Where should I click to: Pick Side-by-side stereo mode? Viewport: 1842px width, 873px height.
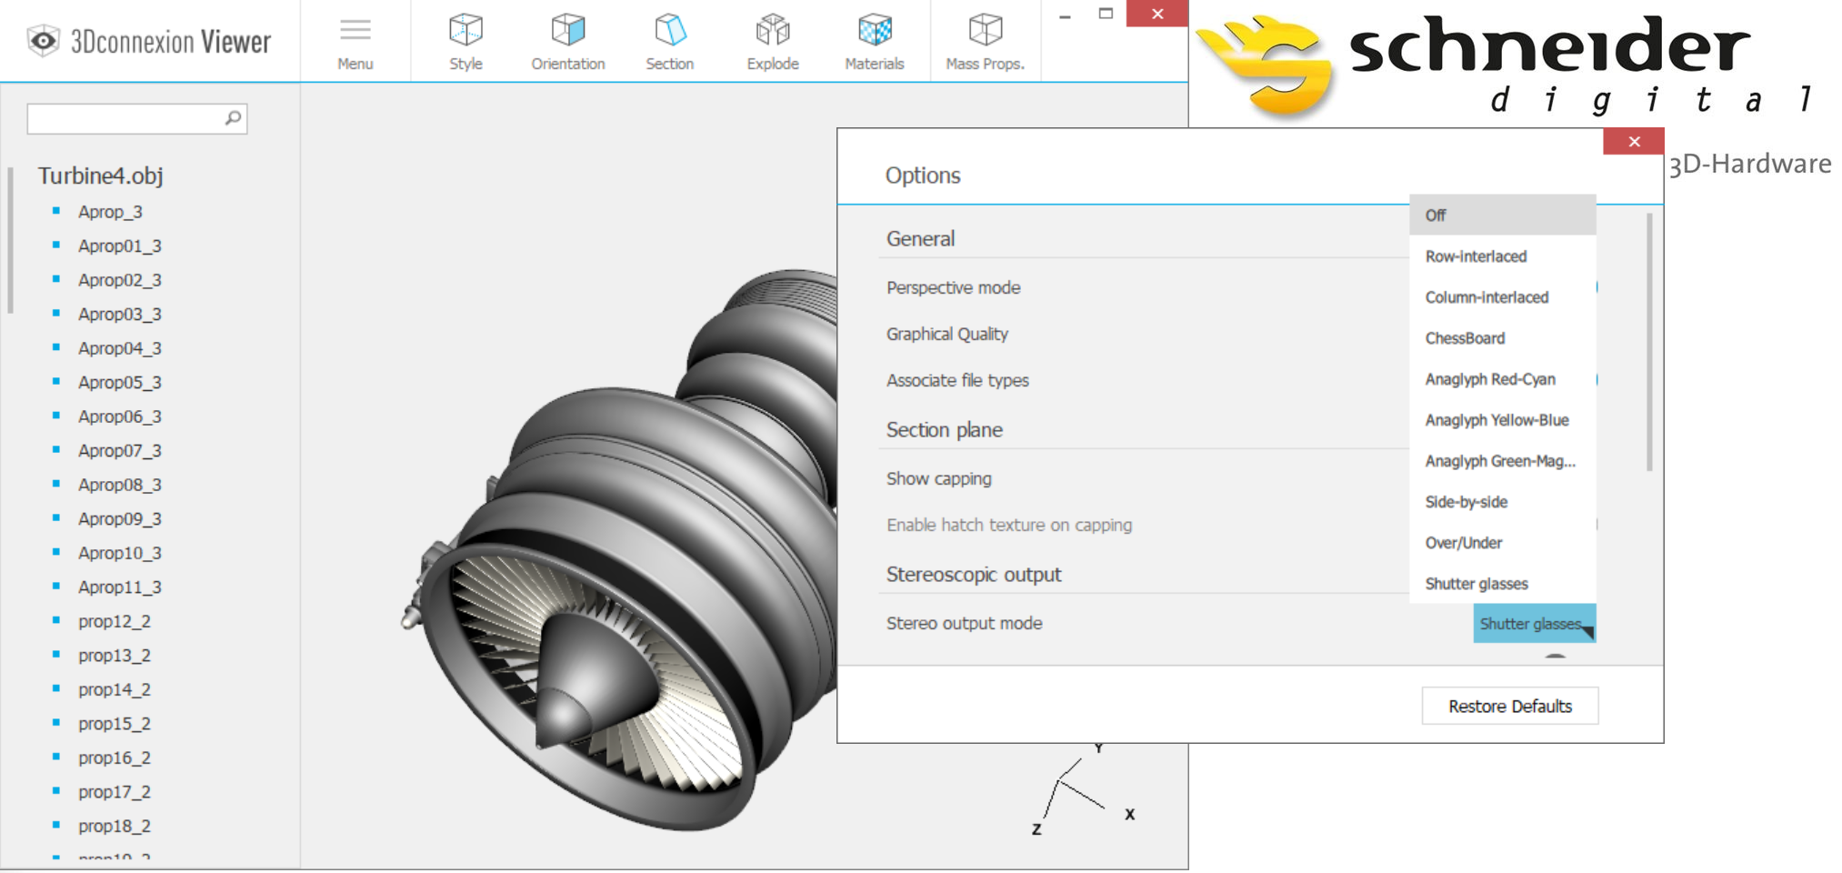coord(1466,502)
